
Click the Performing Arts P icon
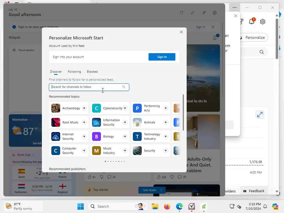click(x=137, y=108)
